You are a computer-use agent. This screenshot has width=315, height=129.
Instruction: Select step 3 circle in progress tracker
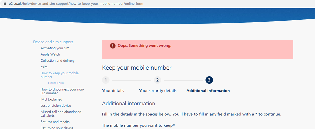(x=209, y=80)
